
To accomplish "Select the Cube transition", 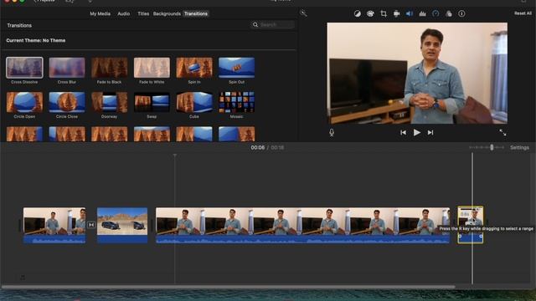I will point(194,102).
